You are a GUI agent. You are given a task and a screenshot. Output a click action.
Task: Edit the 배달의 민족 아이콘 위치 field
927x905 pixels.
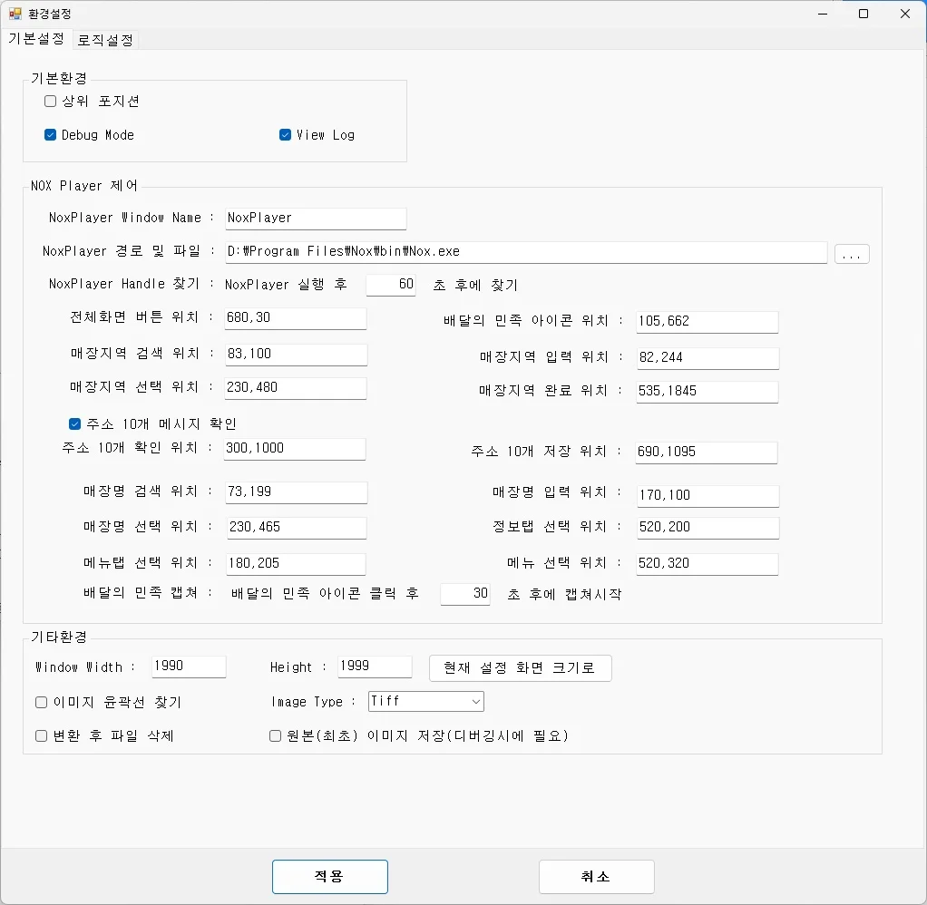[x=707, y=322]
